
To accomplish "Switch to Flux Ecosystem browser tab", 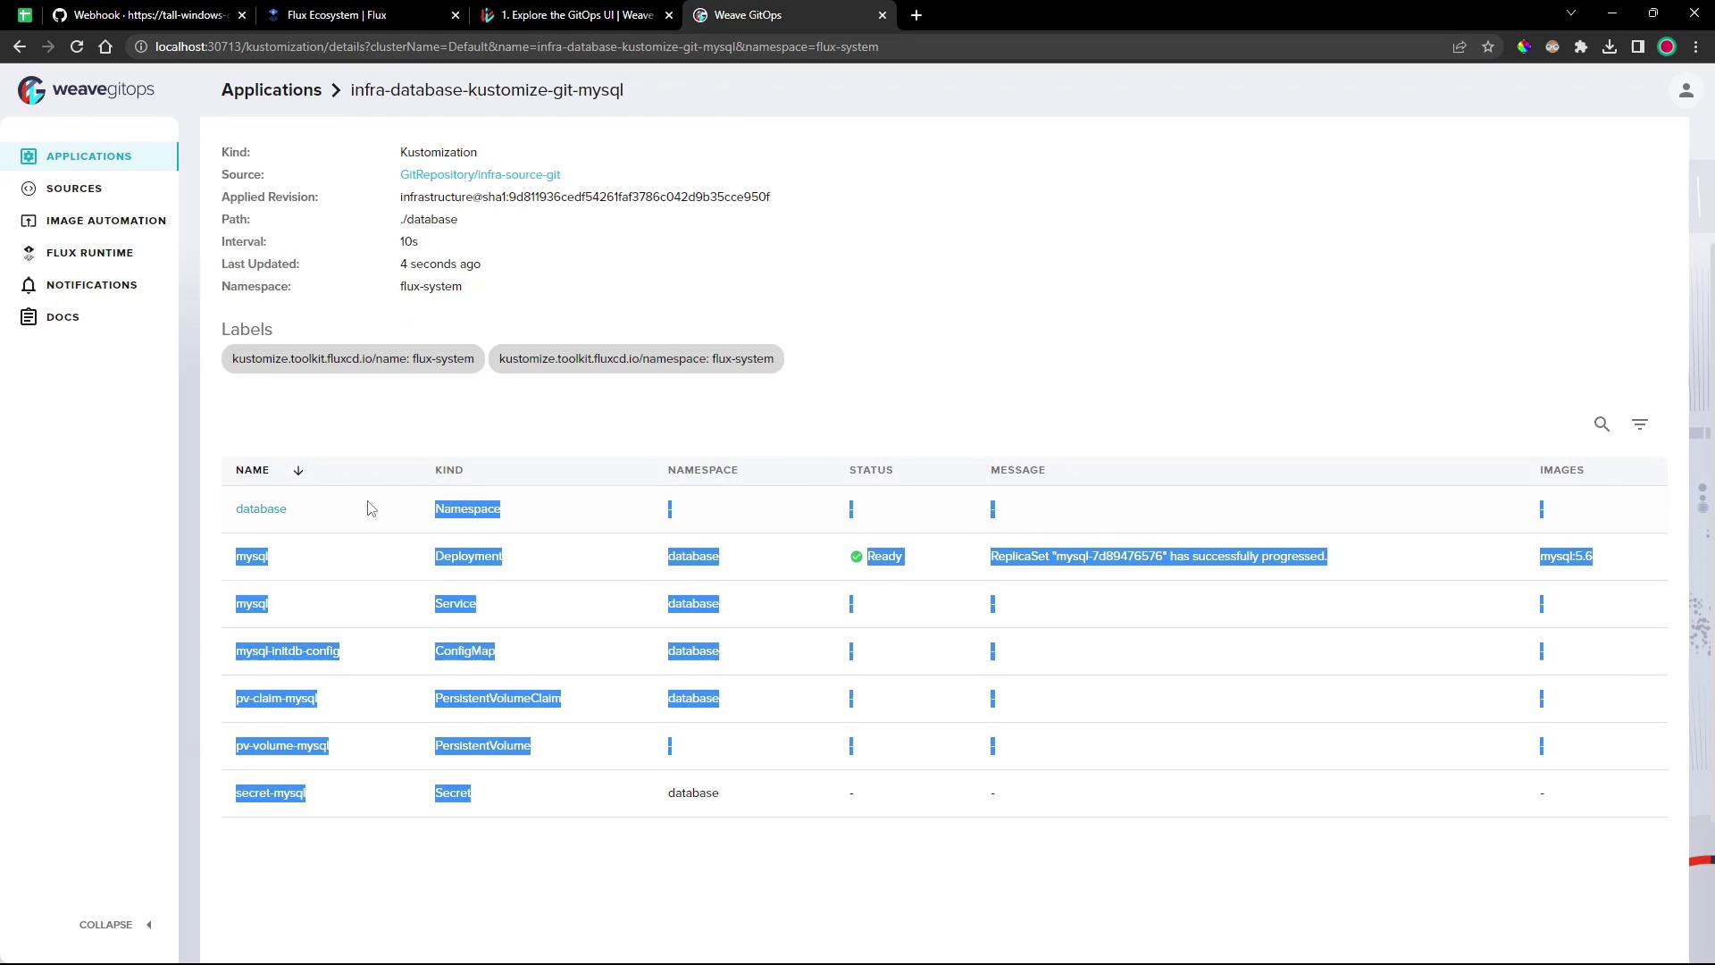I will 357,15.
